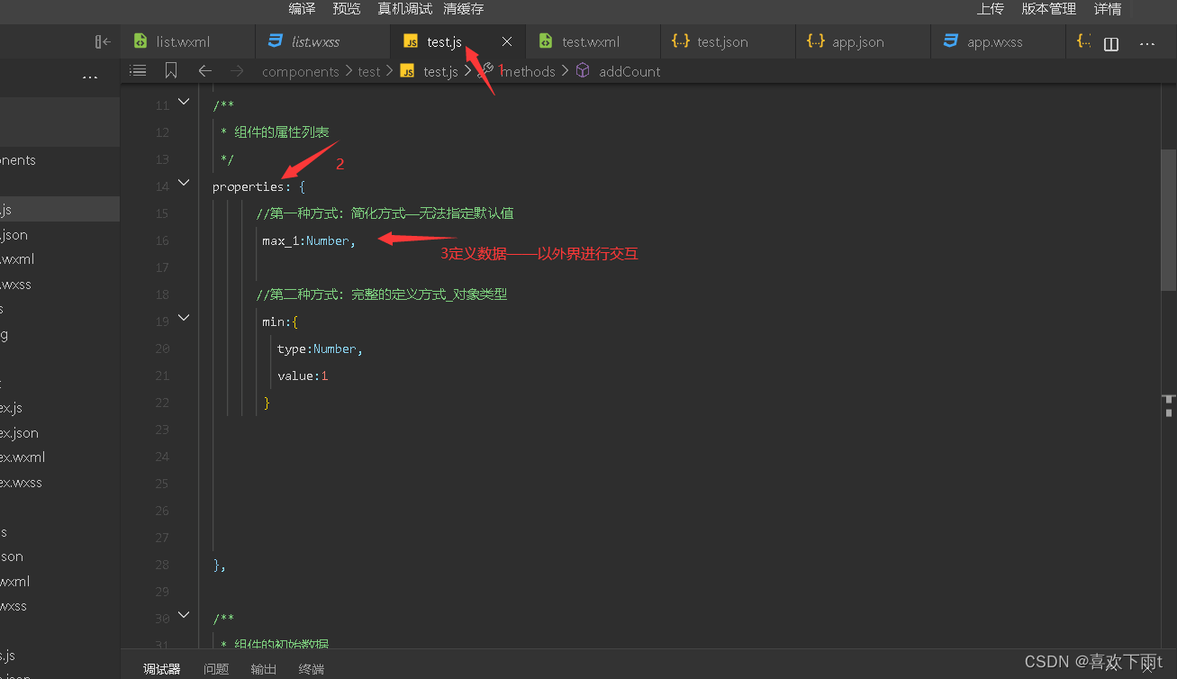Split the editor view
The height and width of the screenshot is (679, 1177).
click(1111, 43)
